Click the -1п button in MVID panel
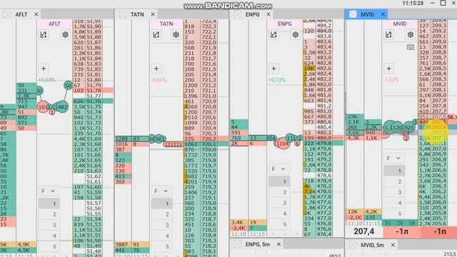 (x=439, y=231)
